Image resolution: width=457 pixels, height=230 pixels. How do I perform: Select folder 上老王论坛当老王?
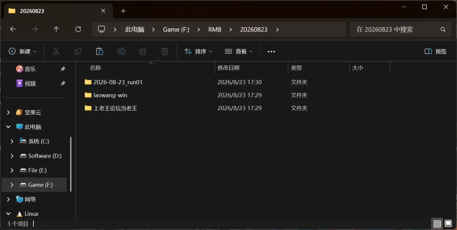(115, 108)
